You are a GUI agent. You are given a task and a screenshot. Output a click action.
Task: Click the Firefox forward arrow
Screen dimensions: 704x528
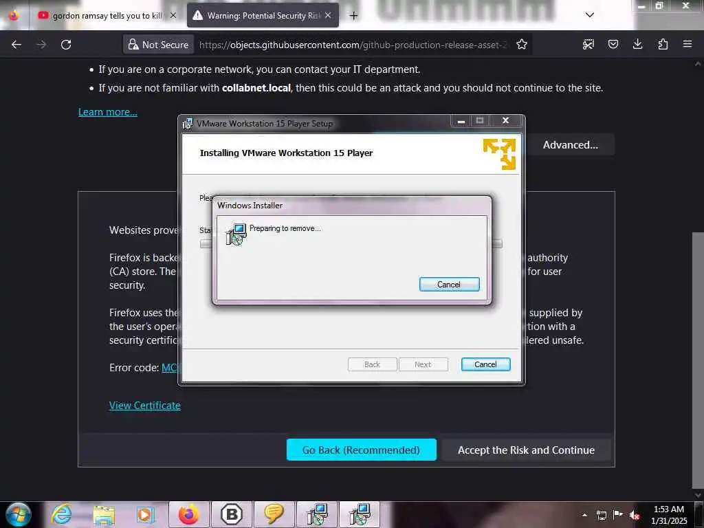(41, 45)
